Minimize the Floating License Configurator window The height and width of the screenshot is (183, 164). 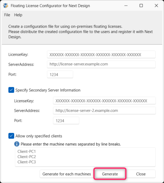pos(126,6)
